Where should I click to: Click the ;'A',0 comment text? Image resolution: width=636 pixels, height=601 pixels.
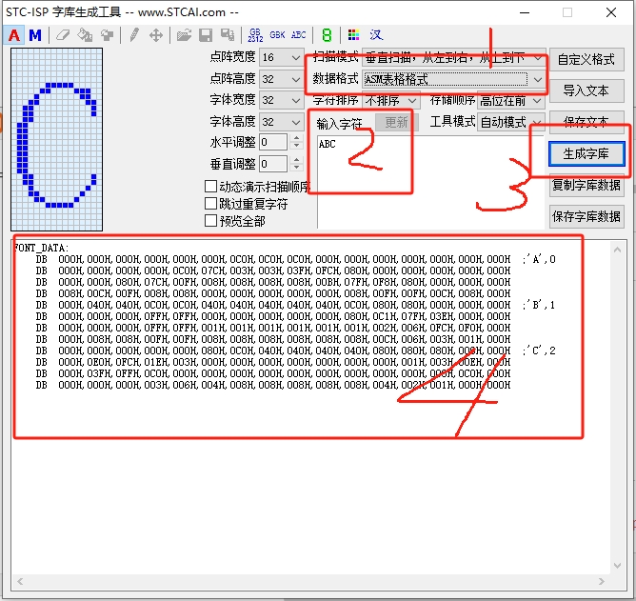[x=539, y=259]
